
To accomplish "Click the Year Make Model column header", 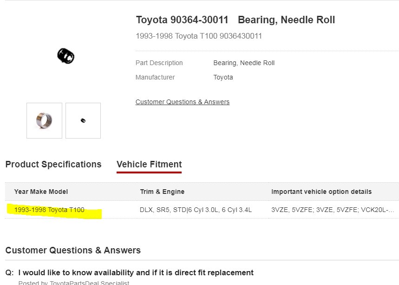I will point(41,192).
